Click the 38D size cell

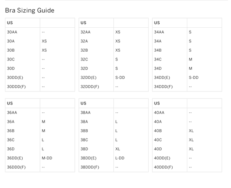[x=84, y=149]
